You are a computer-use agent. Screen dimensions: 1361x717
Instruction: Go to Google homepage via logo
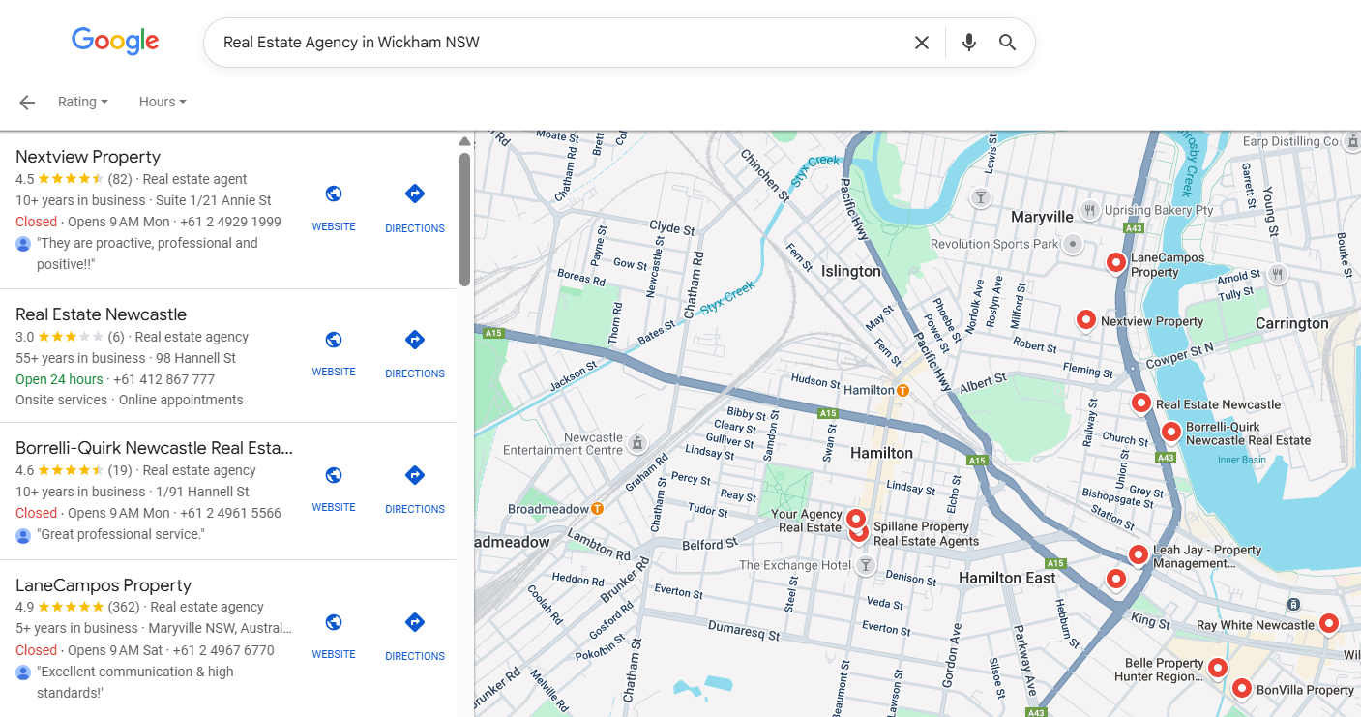click(x=115, y=41)
